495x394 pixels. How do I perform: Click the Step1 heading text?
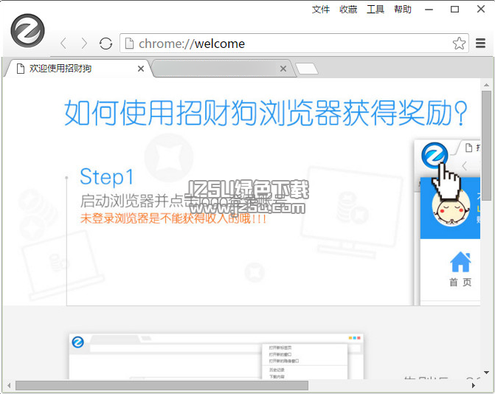[107, 177]
